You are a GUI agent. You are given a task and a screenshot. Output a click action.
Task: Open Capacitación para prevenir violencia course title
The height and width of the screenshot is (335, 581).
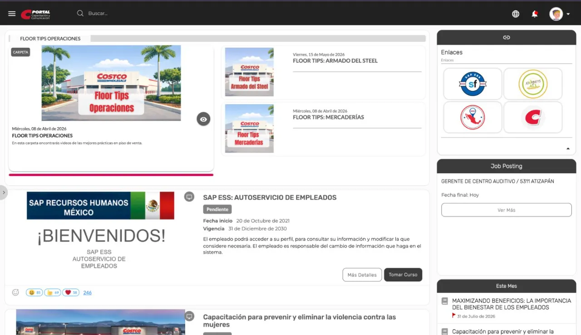coord(300,320)
